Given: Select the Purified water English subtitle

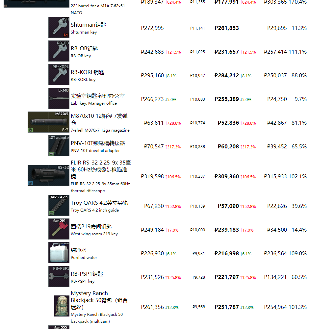Looking at the screenshot, I should [x=84, y=258].
